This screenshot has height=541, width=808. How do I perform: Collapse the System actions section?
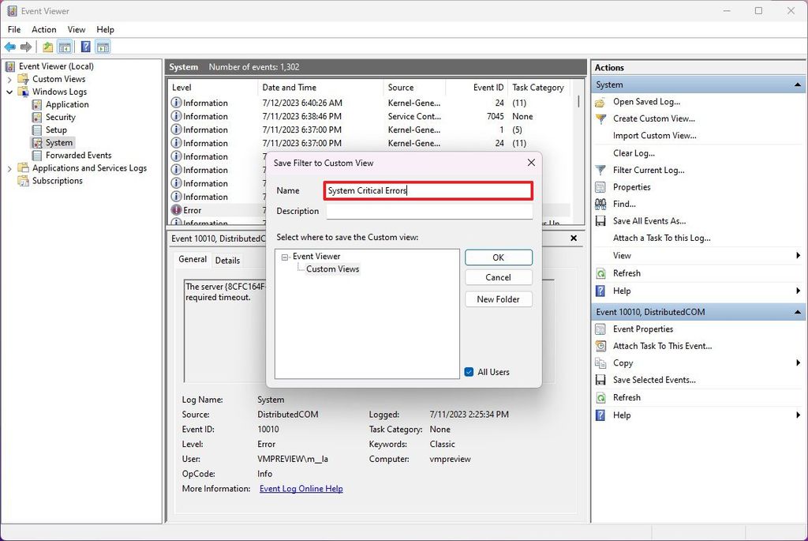coord(796,84)
